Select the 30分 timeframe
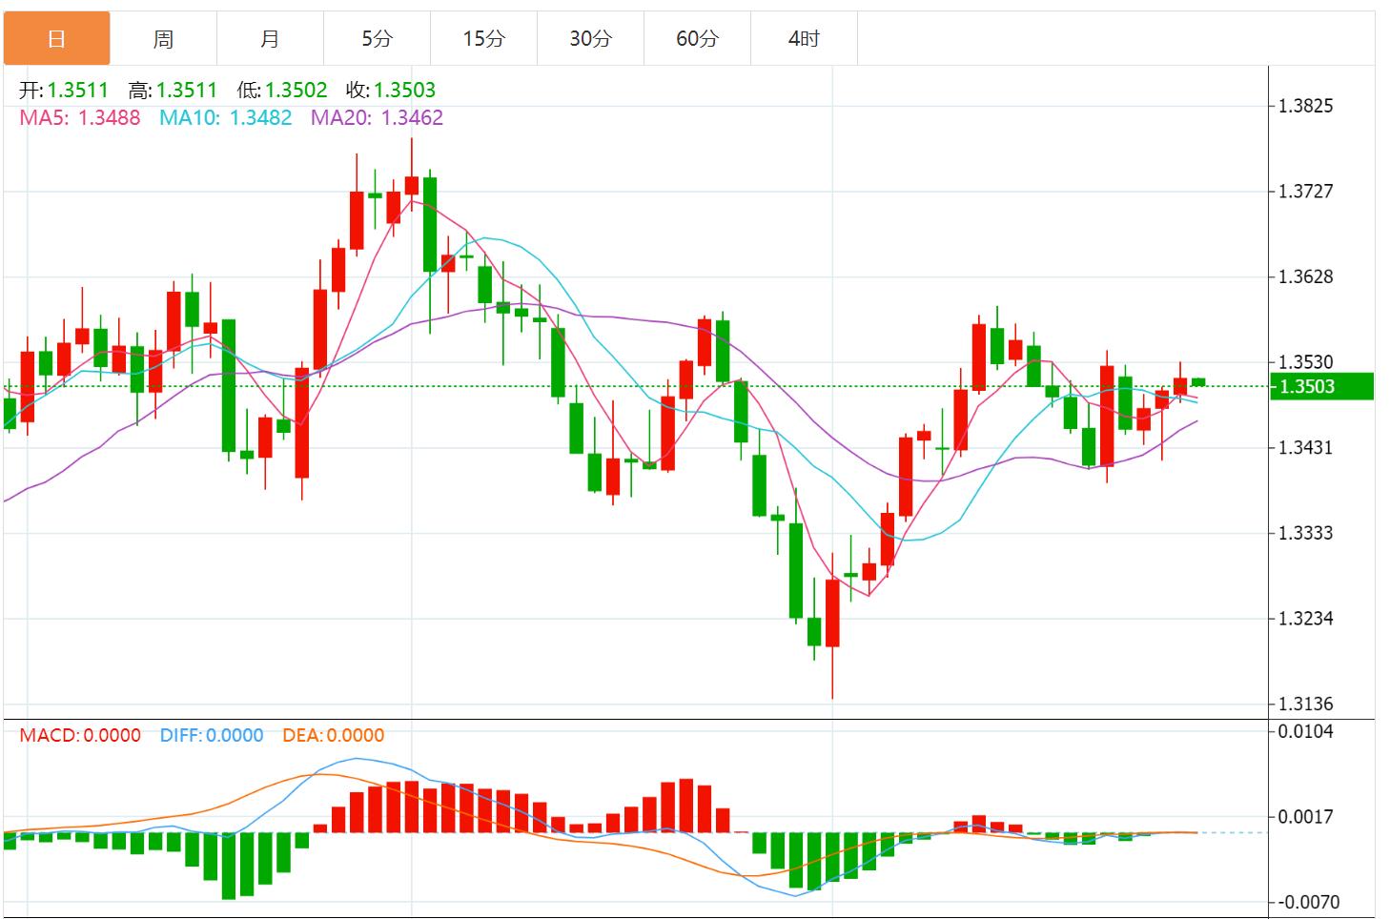The image size is (1390, 919). click(590, 38)
